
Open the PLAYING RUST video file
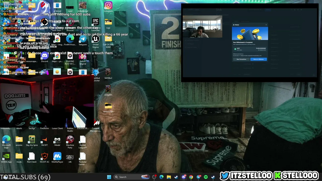click(x=70, y=59)
